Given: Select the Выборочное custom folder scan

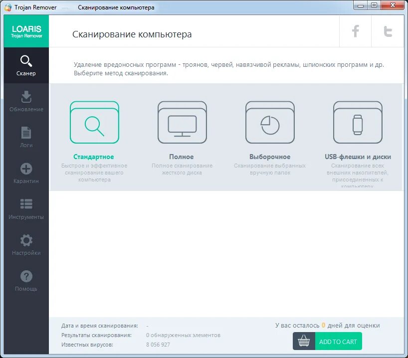Looking at the screenshot, I should [269, 122].
